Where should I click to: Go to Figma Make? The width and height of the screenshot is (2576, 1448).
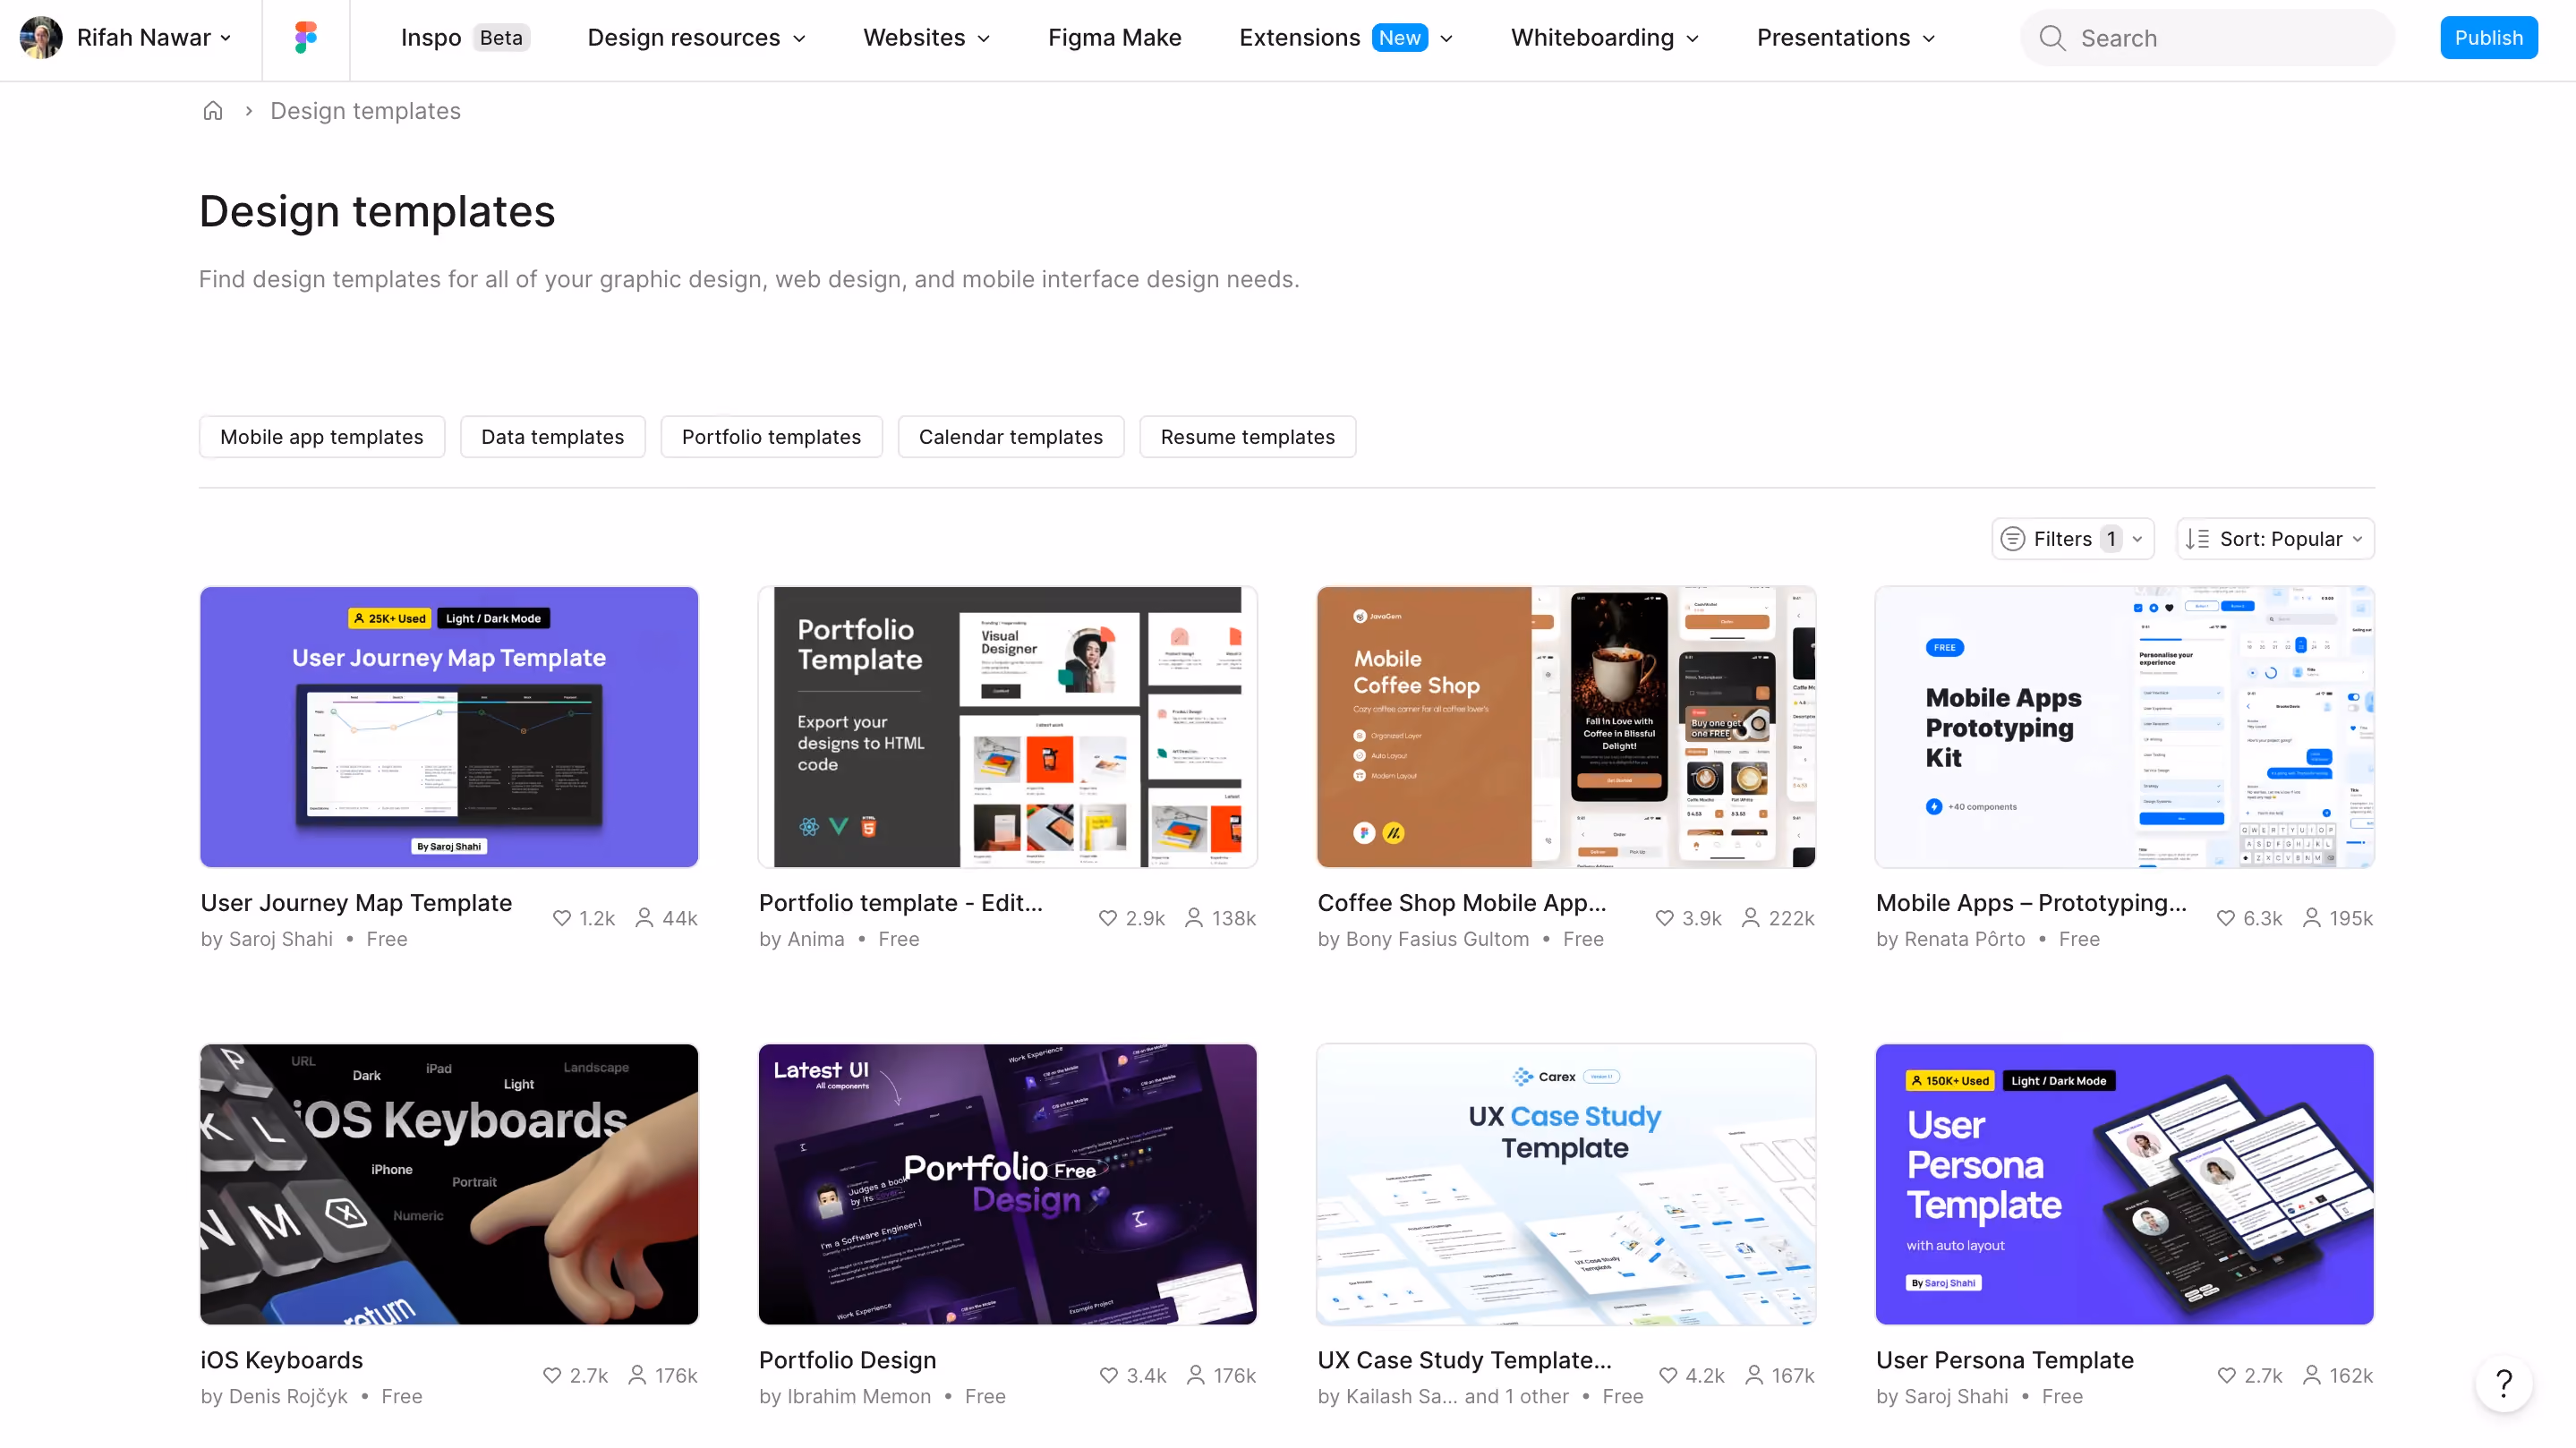(1115, 38)
